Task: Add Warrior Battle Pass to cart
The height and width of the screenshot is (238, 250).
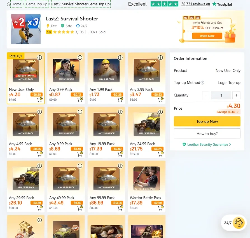Action: [161, 208]
